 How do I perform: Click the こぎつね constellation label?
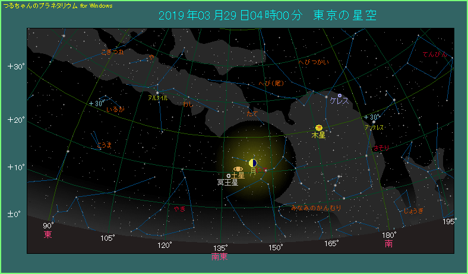[112, 52]
